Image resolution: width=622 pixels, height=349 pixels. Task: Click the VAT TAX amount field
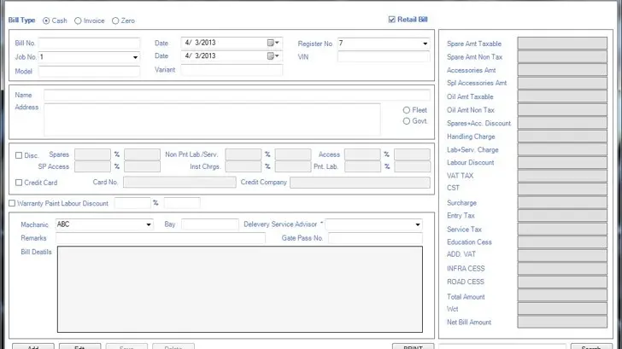point(562,176)
